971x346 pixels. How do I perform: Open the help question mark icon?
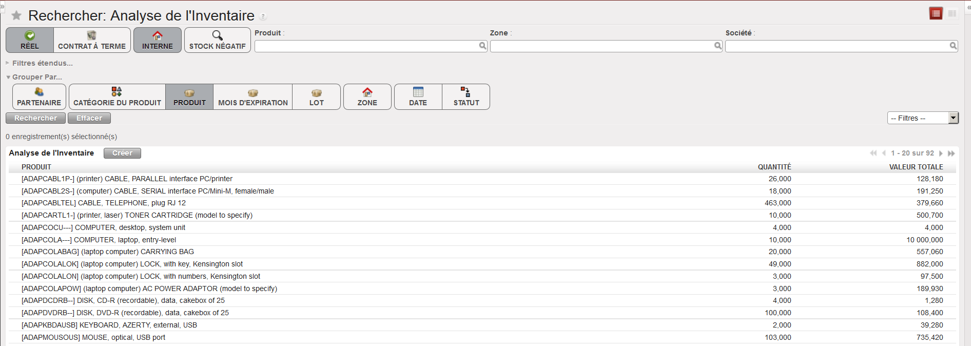[x=263, y=16]
